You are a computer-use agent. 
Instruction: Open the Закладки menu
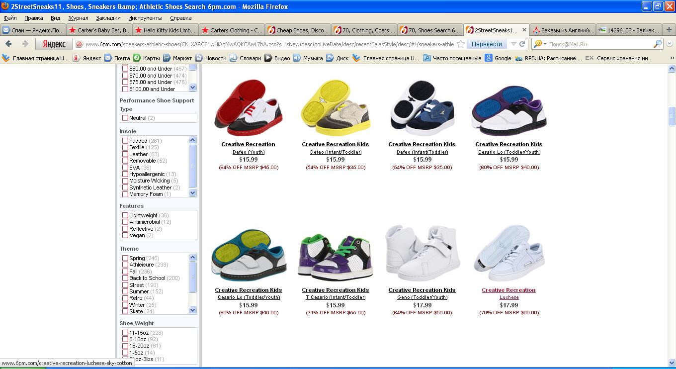pyautogui.click(x=108, y=18)
